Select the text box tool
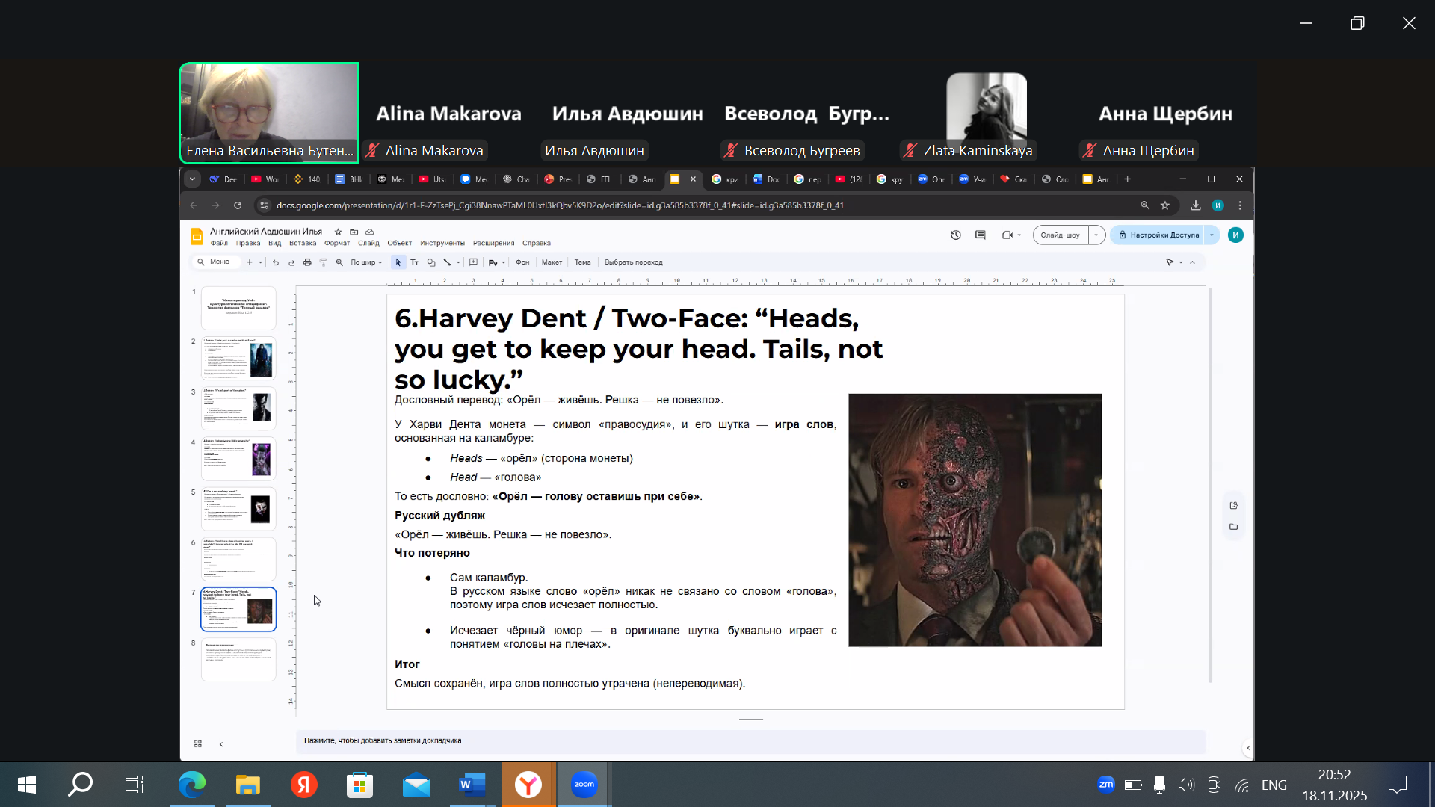1435x807 pixels. pyautogui.click(x=414, y=262)
